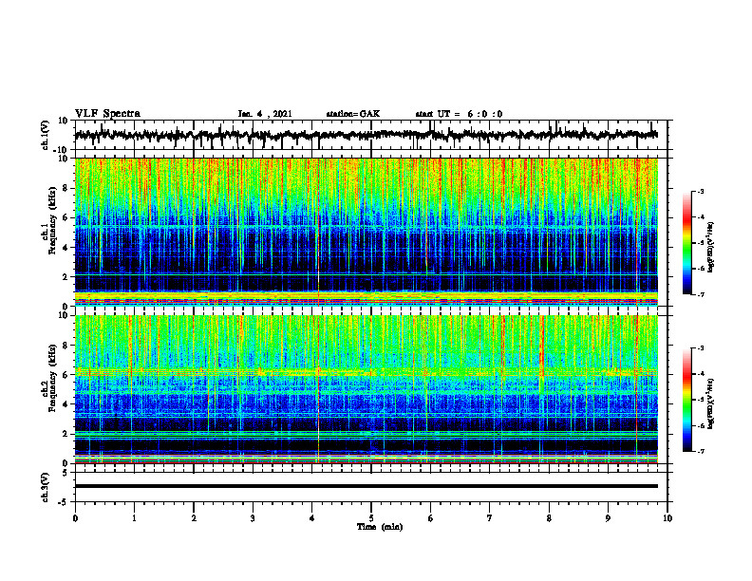Click the "Time (min)" axis title

coord(380,527)
